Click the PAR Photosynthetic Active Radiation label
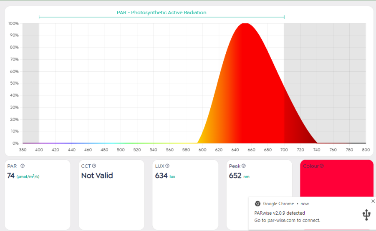Image resolution: width=376 pixels, height=231 pixels. click(x=162, y=13)
